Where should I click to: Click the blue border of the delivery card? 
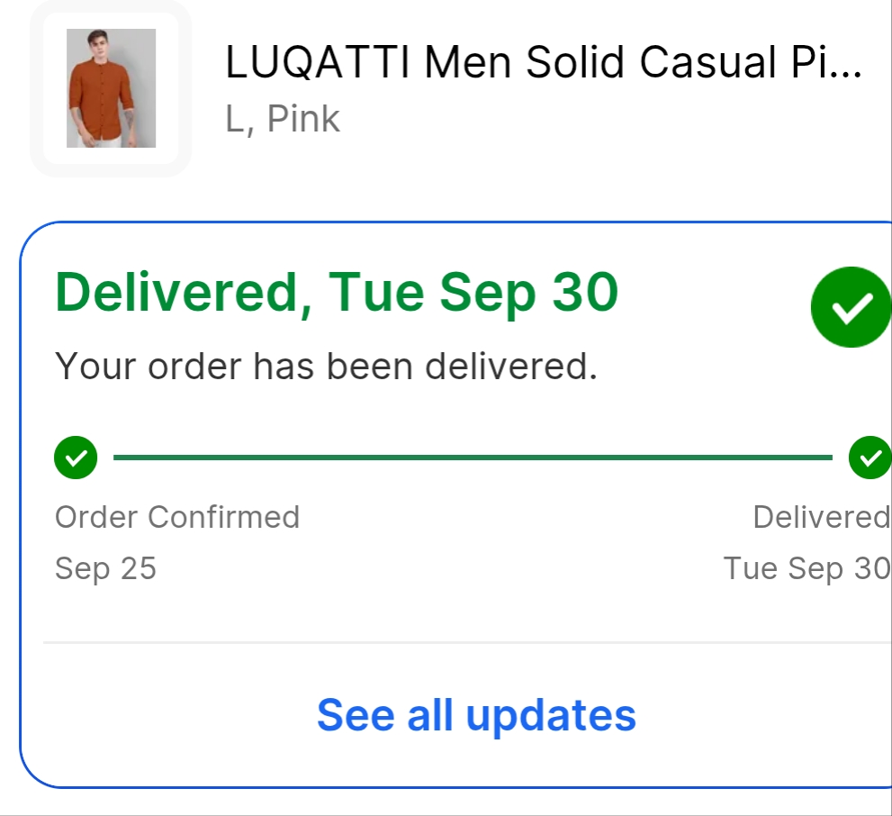coord(22,504)
